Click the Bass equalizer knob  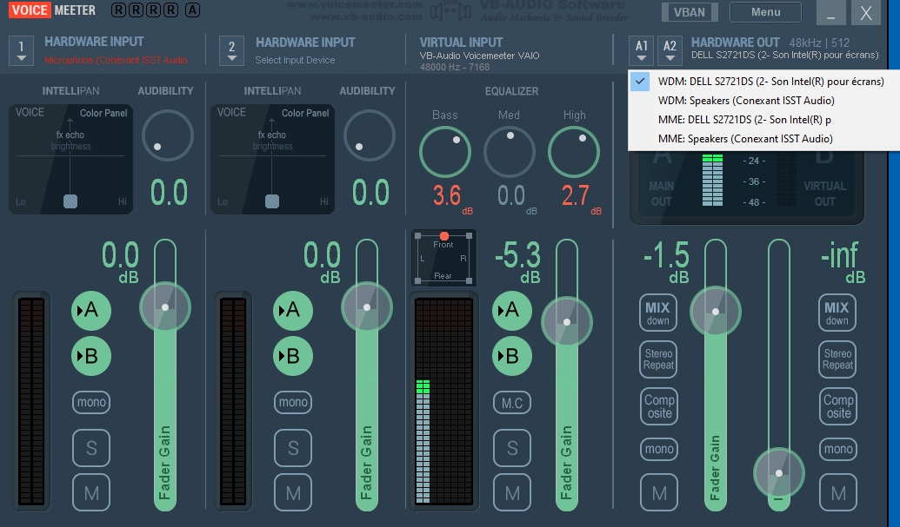click(x=445, y=152)
